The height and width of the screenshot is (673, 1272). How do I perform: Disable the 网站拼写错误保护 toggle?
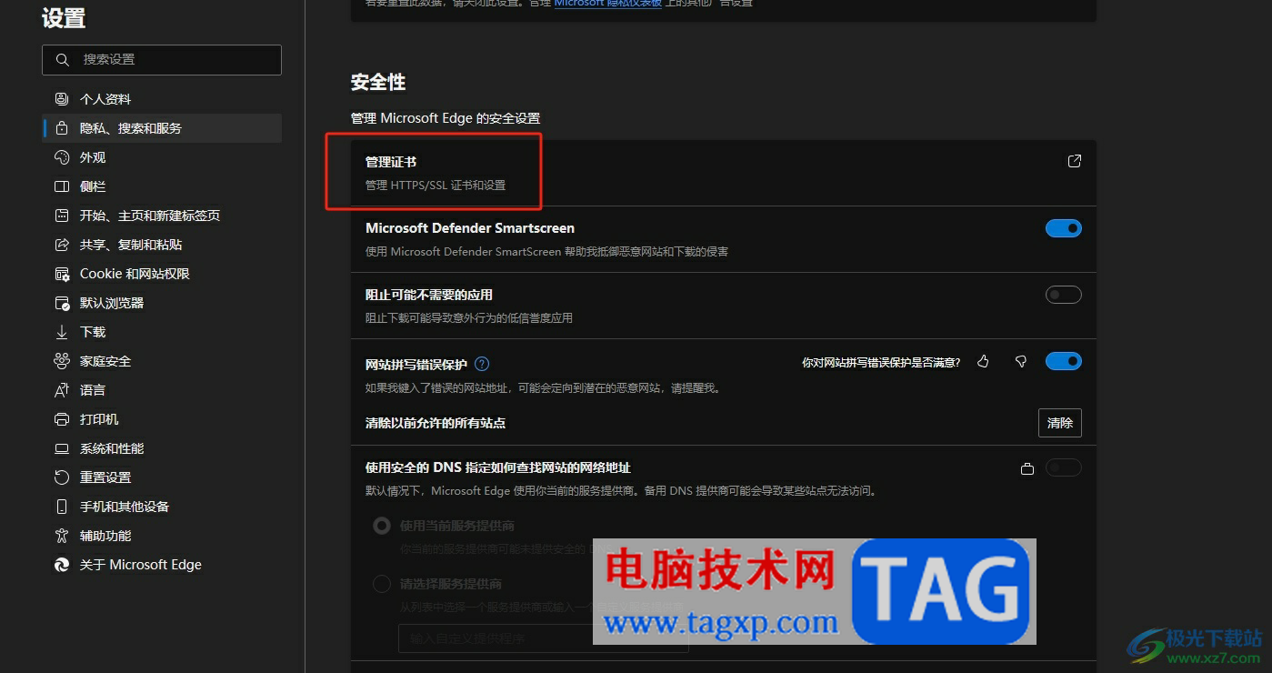(1064, 361)
